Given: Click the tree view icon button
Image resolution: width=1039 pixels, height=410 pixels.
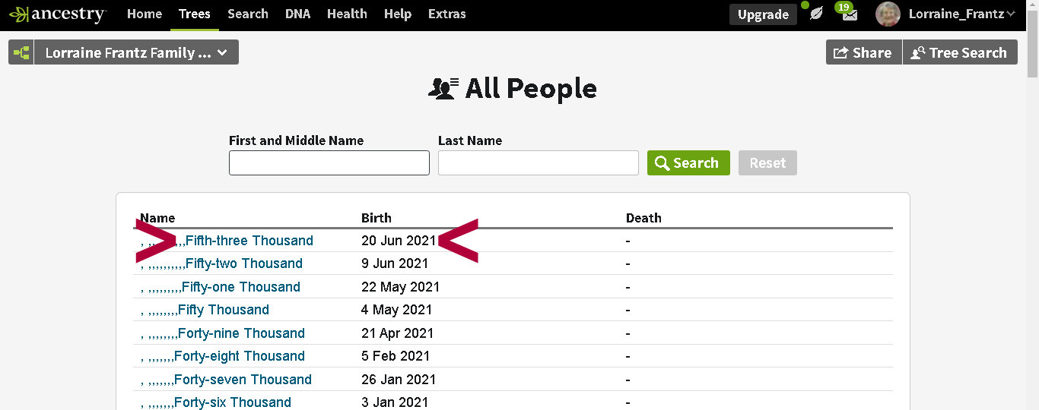Looking at the screenshot, I should click(21, 52).
